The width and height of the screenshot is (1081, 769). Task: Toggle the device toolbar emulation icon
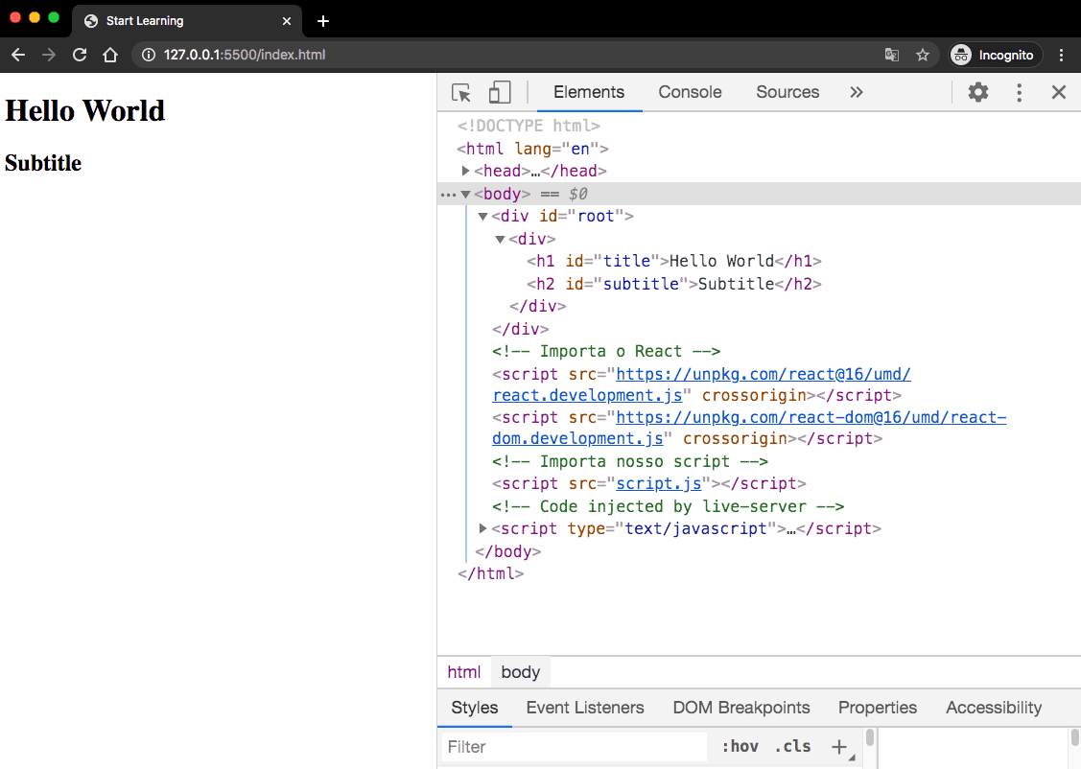pos(499,92)
